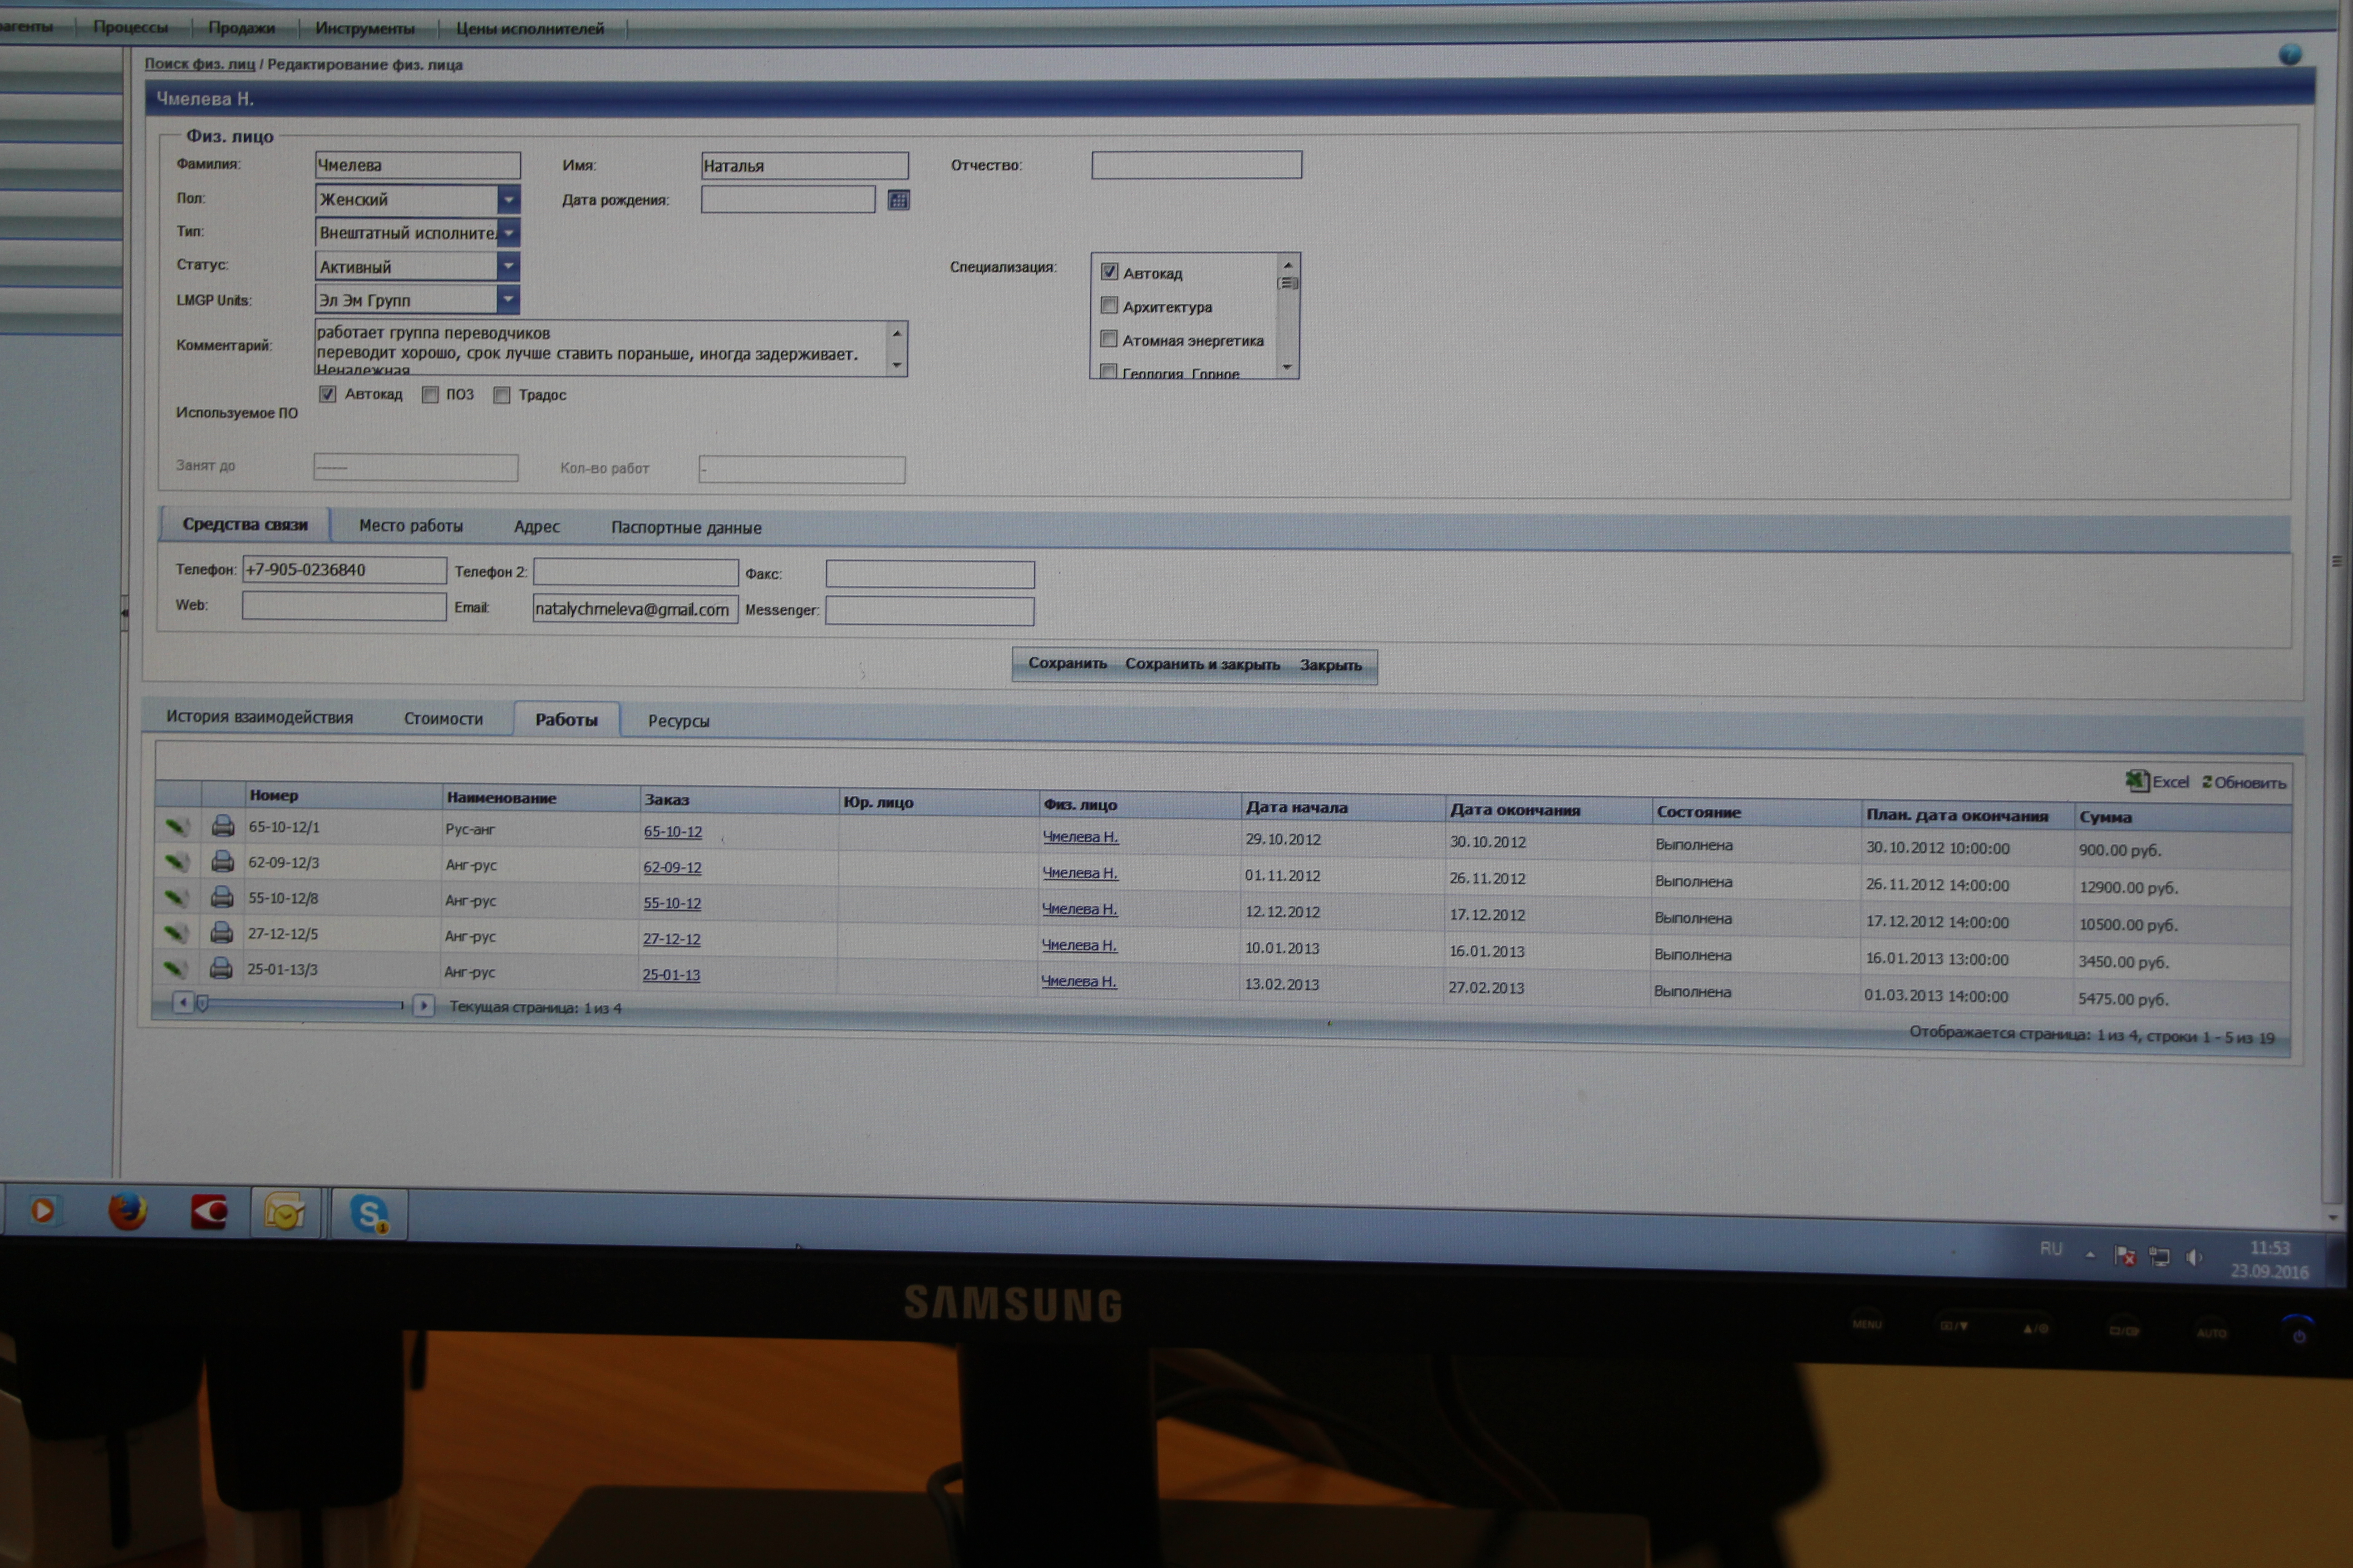Switch to the Паспортные данные tab

coord(685,528)
